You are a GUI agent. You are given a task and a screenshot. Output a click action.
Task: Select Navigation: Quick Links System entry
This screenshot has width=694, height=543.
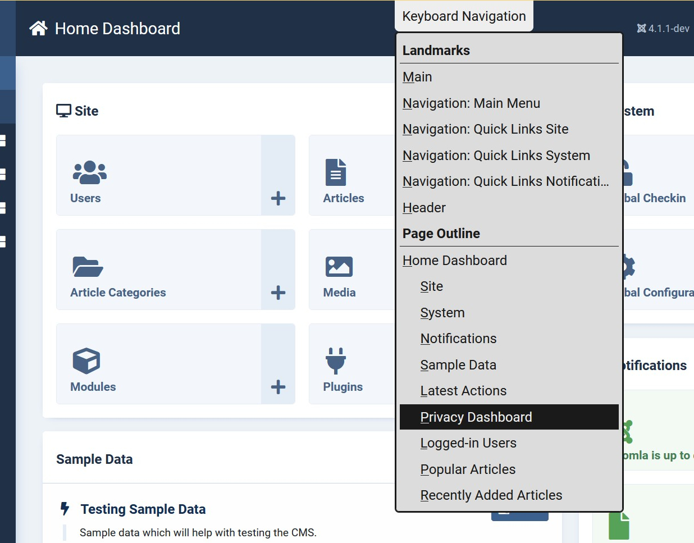pyautogui.click(x=496, y=156)
